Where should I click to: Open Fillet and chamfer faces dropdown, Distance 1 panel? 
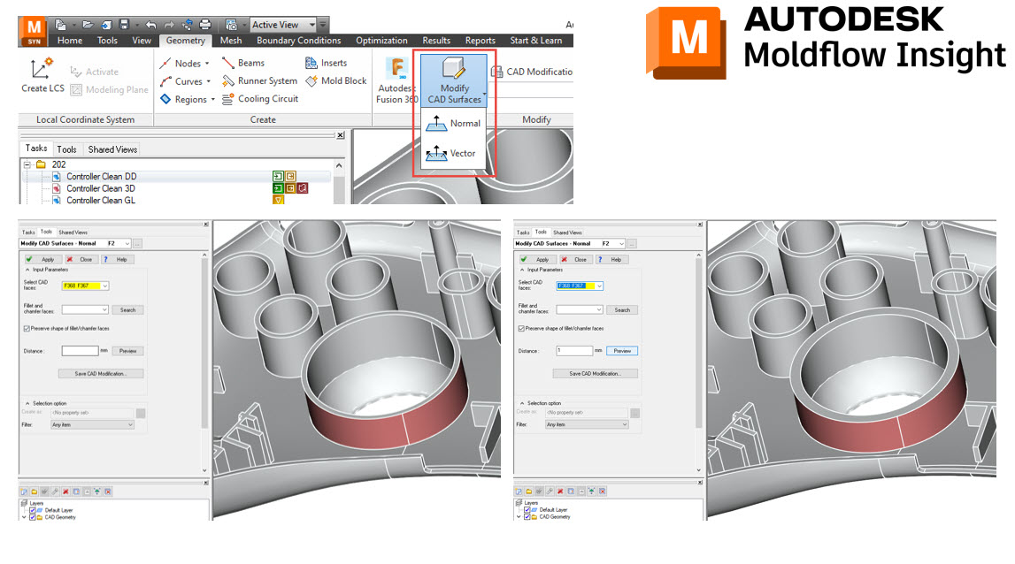click(x=599, y=309)
